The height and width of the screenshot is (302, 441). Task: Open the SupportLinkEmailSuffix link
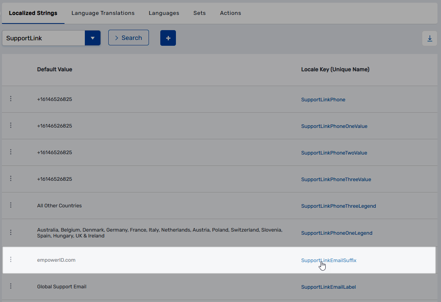point(328,261)
